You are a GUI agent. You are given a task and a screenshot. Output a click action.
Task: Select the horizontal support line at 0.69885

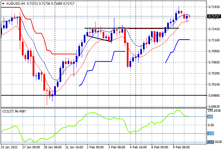point(104,95)
